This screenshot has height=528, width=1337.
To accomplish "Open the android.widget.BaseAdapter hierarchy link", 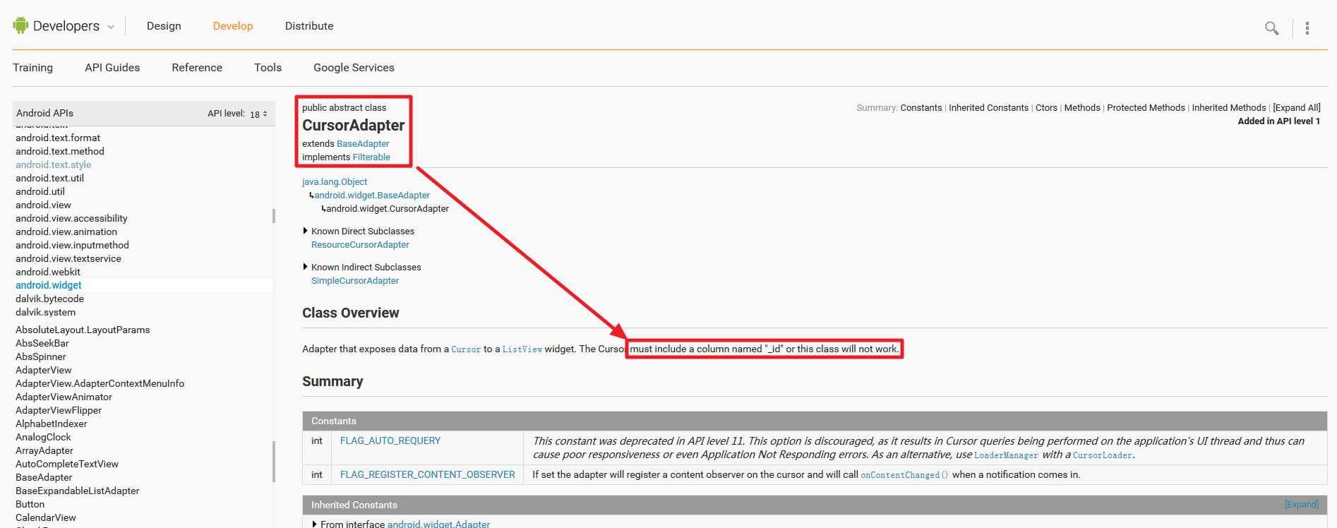I will (x=372, y=195).
